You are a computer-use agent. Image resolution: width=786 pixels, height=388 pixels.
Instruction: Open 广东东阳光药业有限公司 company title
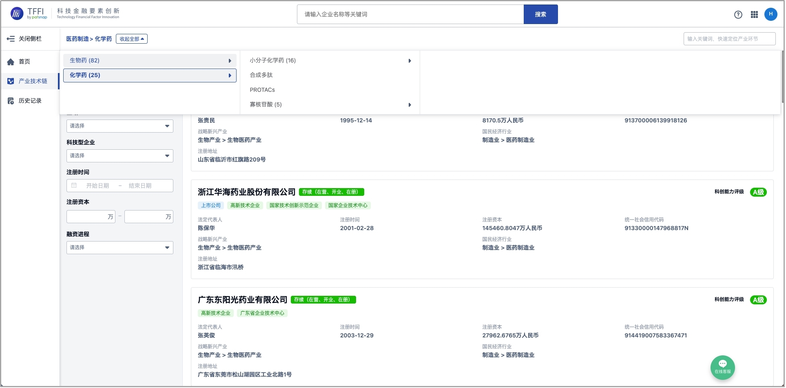[x=242, y=300]
